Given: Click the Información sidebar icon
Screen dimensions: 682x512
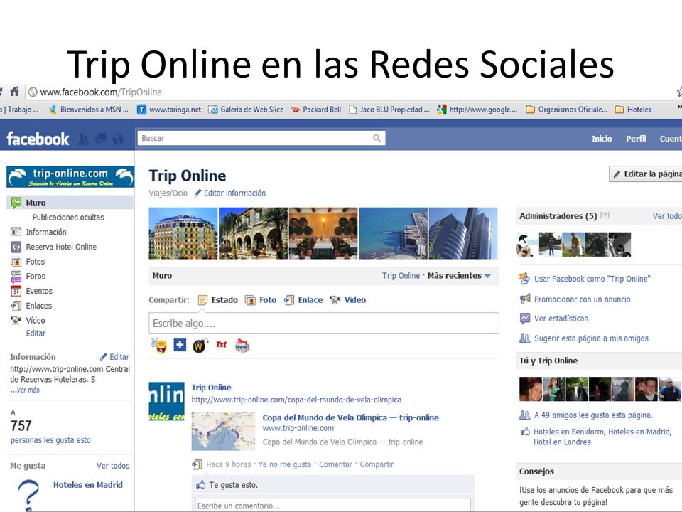Looking at the screenshot, I should pyautogui.click(x=16, y=232).
